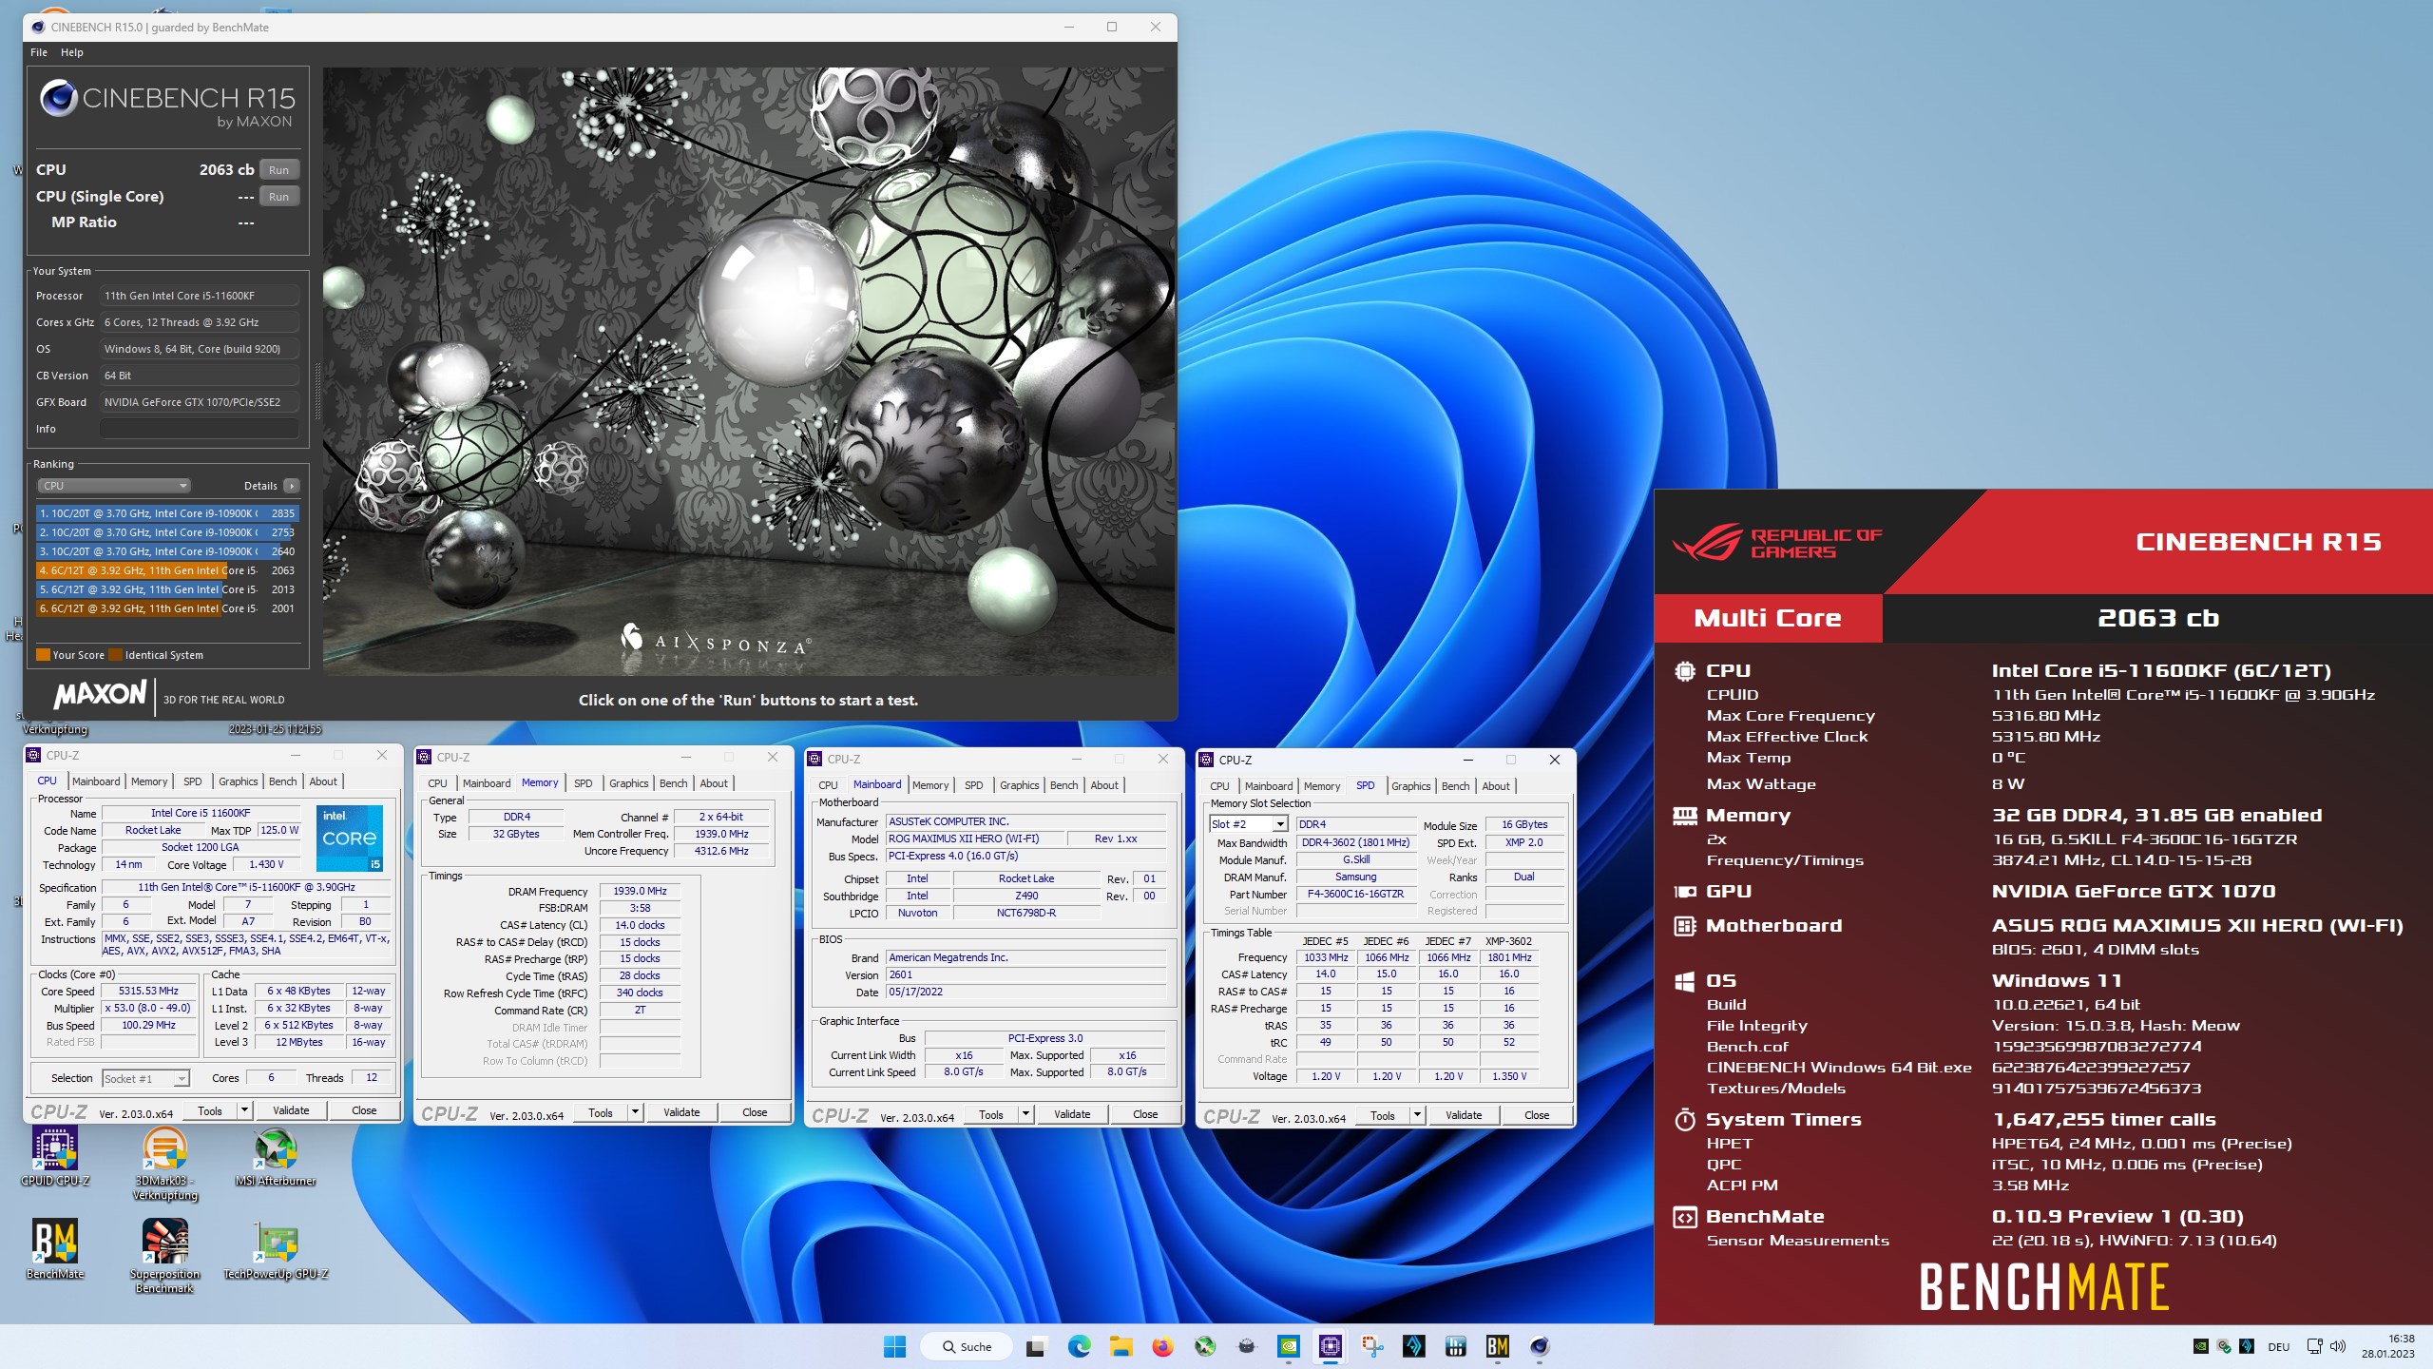The image size is (2433, 1369).
Task: Select Memory tab in CPU-Z SPD window
Action: tap(1321, 786)
